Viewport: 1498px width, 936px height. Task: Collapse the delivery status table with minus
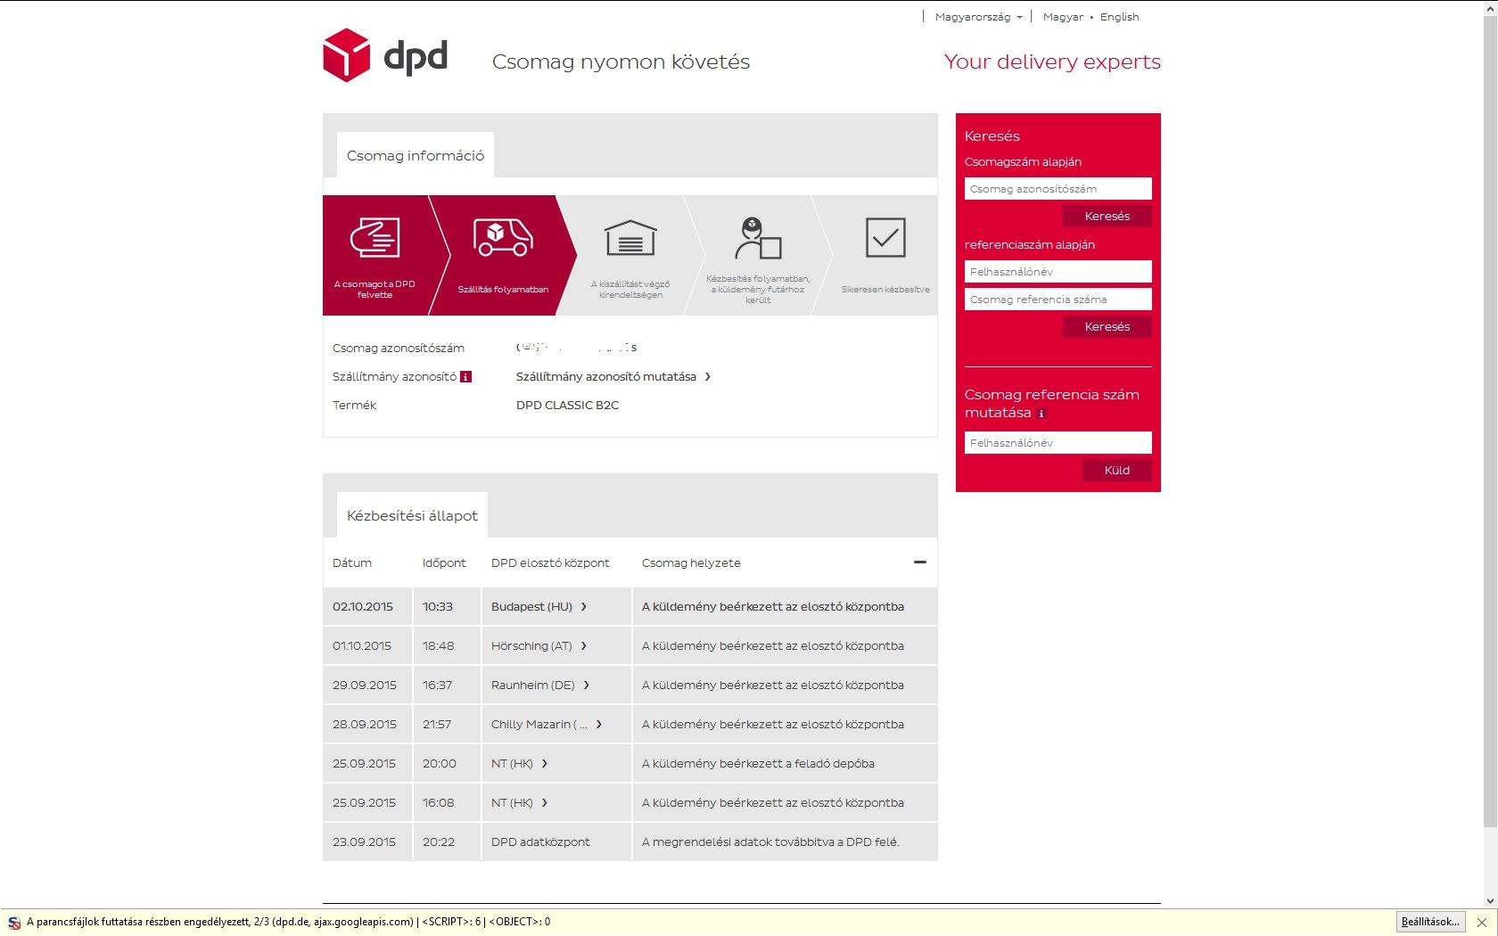920,562
